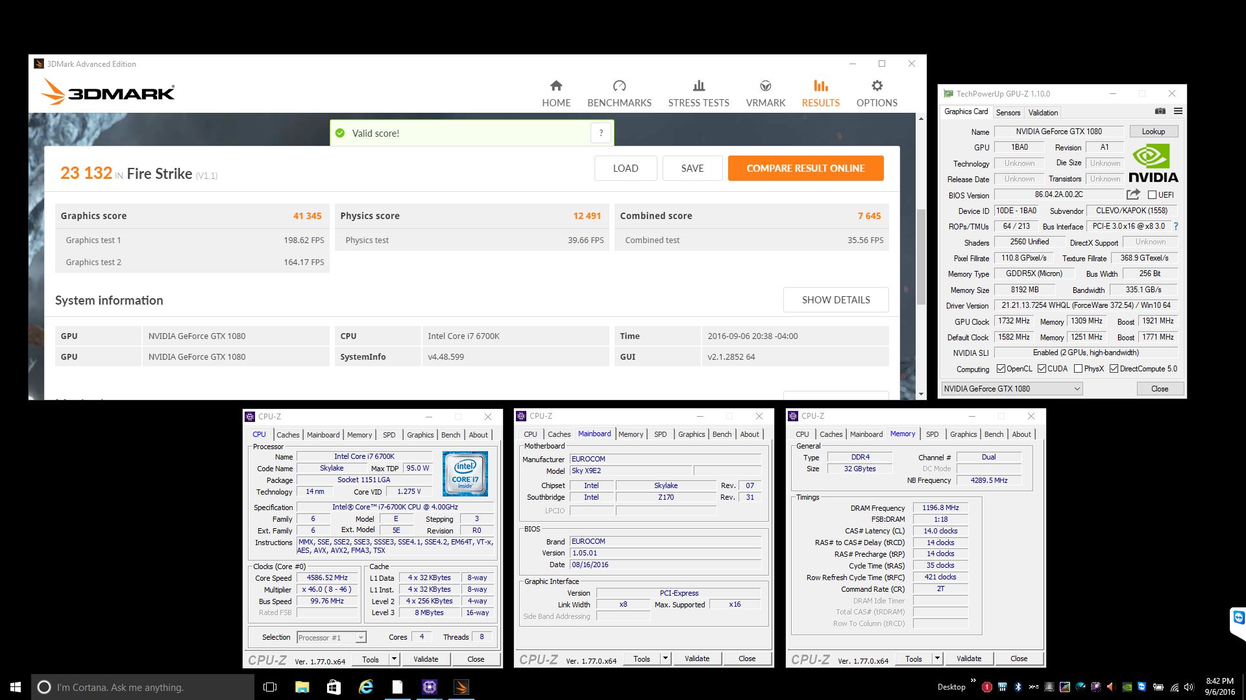The height and width of the screenshot is (700, 1246).
Task: Open the Bluetooth tray icon
Action: click(1018, 687)
